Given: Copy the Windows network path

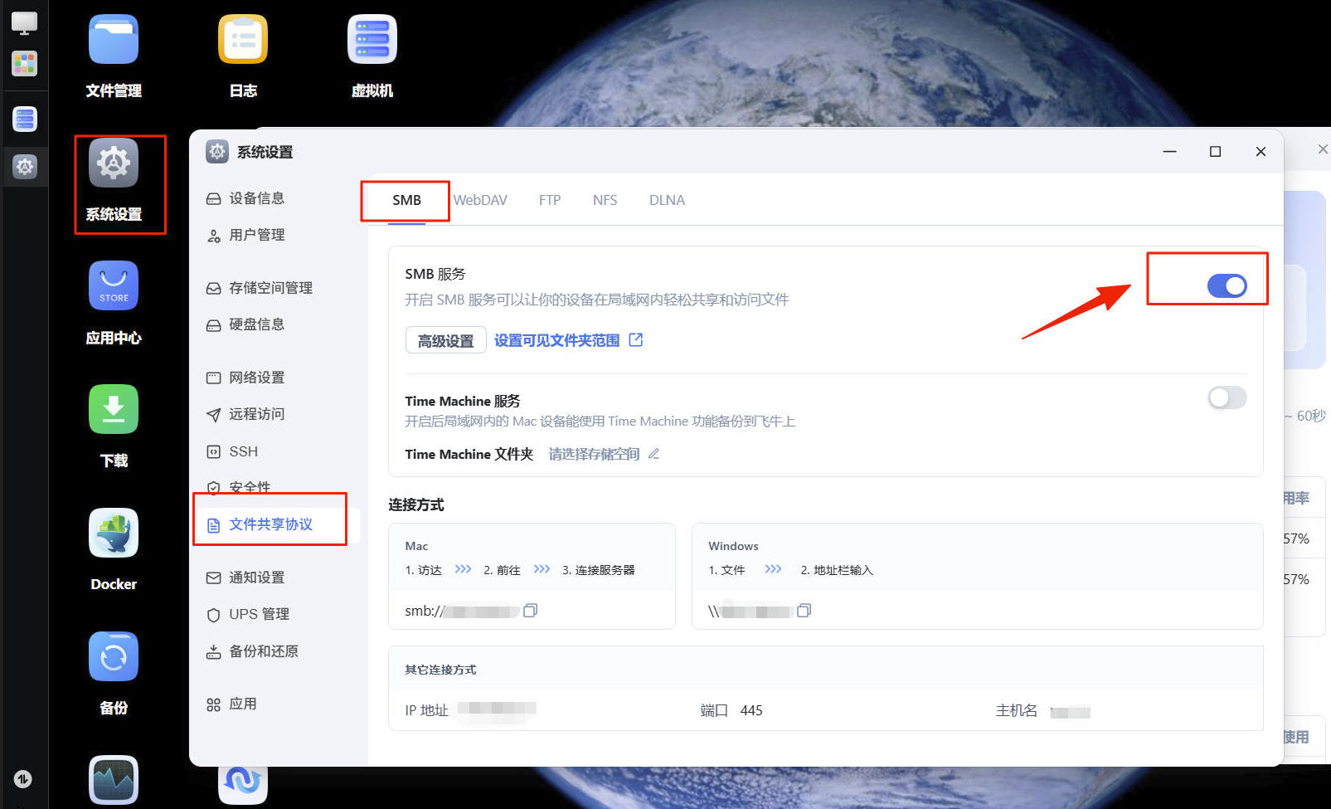Looking at the screenshot, I should click(804, 611).
